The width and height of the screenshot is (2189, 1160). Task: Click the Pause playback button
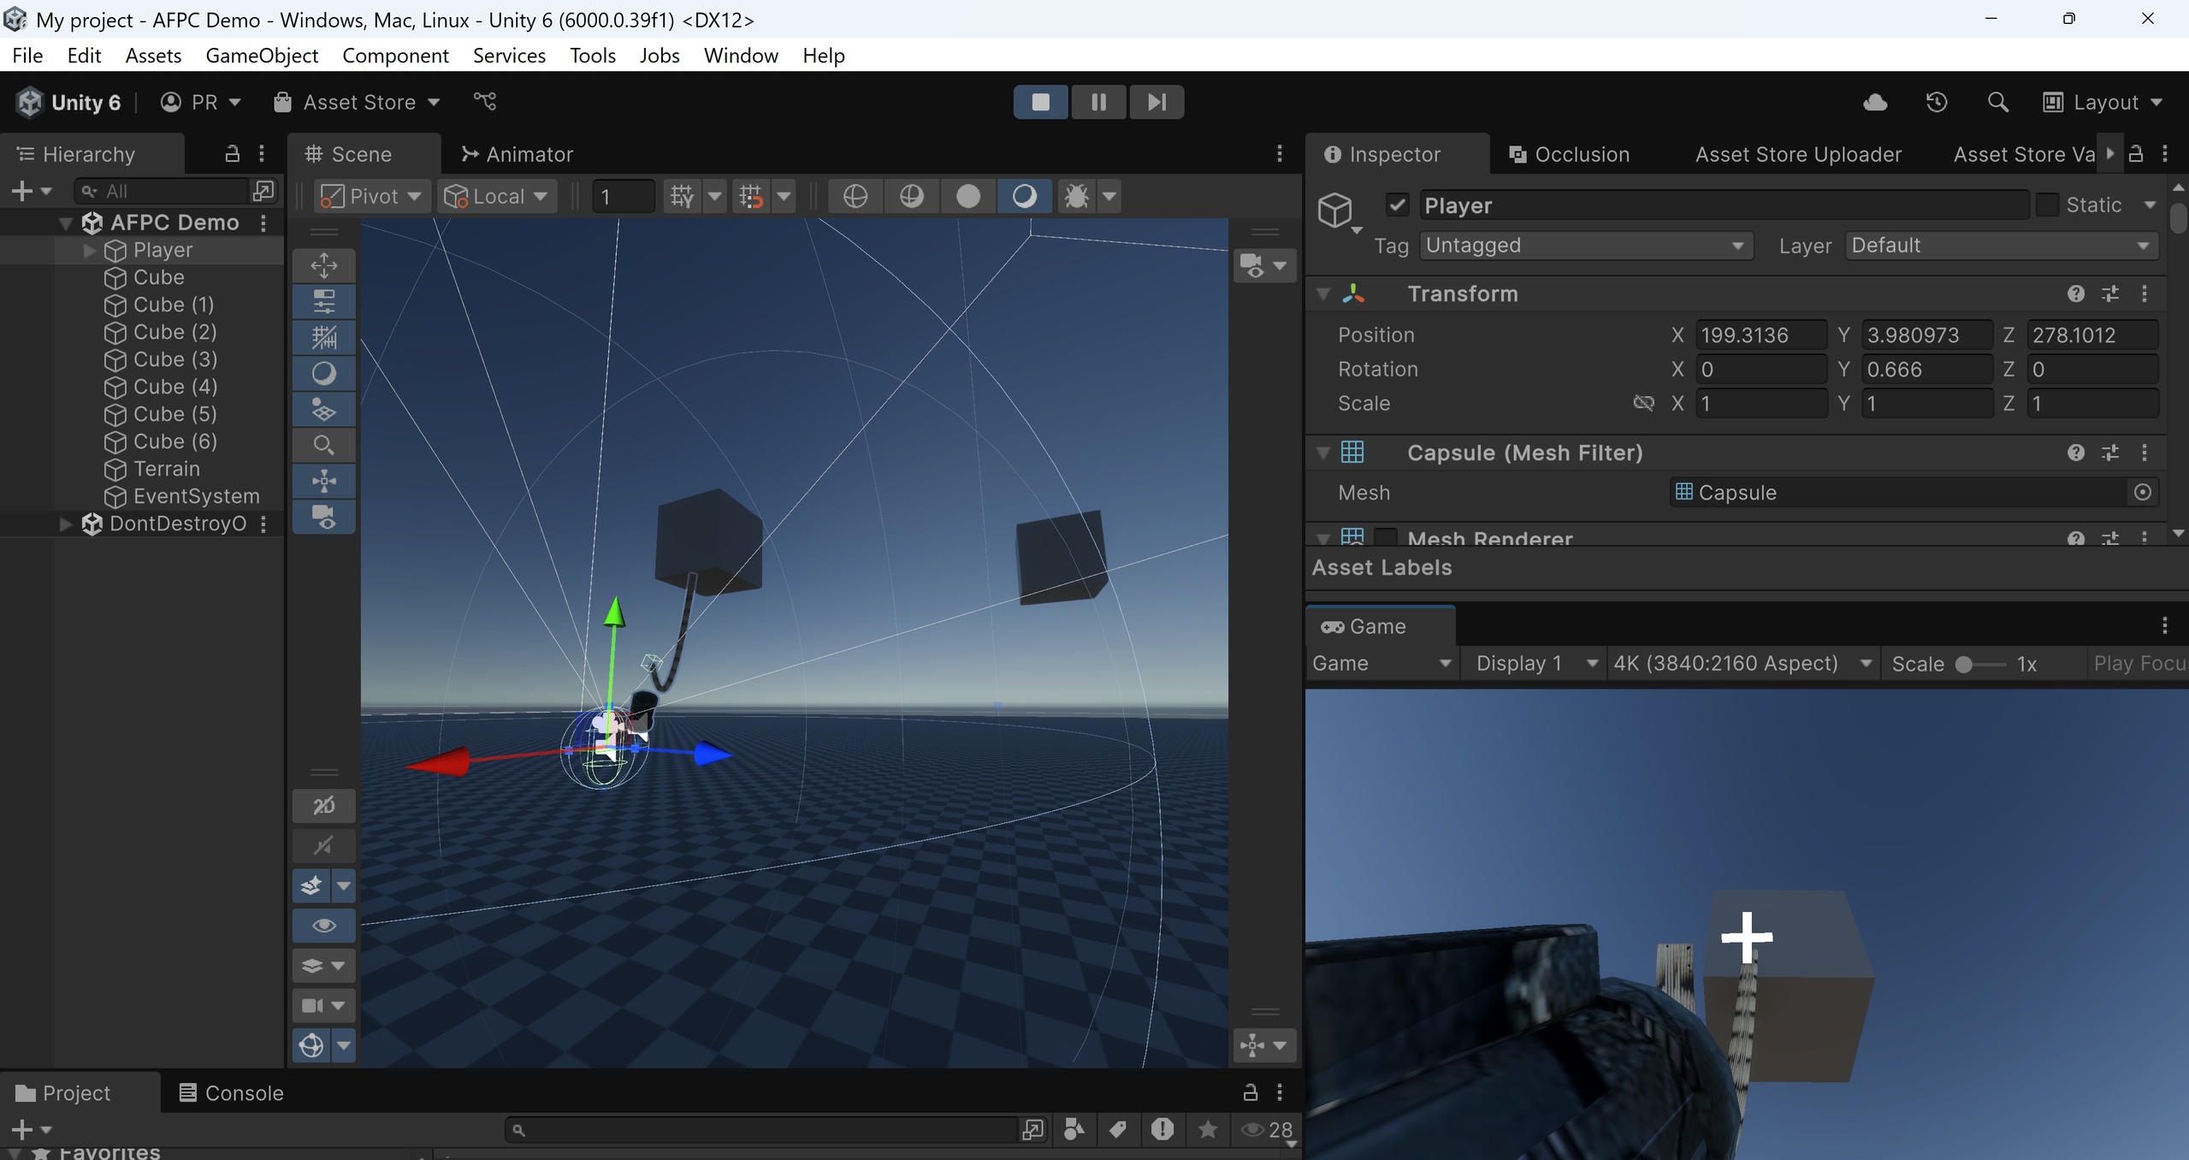point(1098,102)
